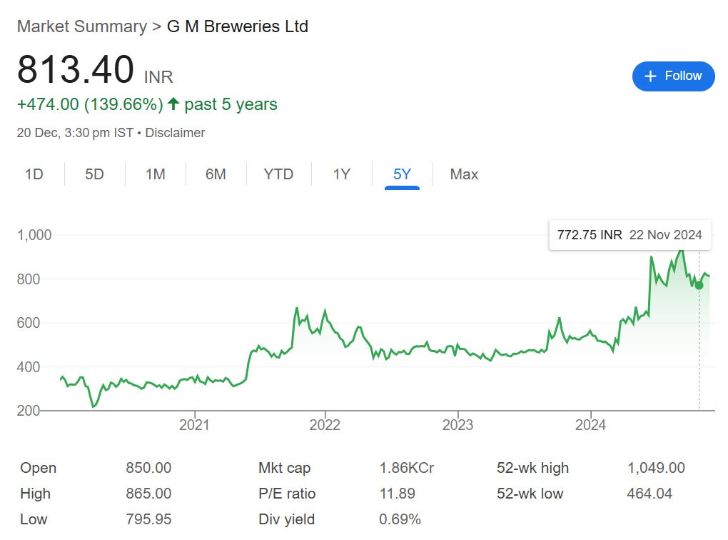Click the green up arrow icon
This screenshot has width=728, height=540.
tap(173, 103)
